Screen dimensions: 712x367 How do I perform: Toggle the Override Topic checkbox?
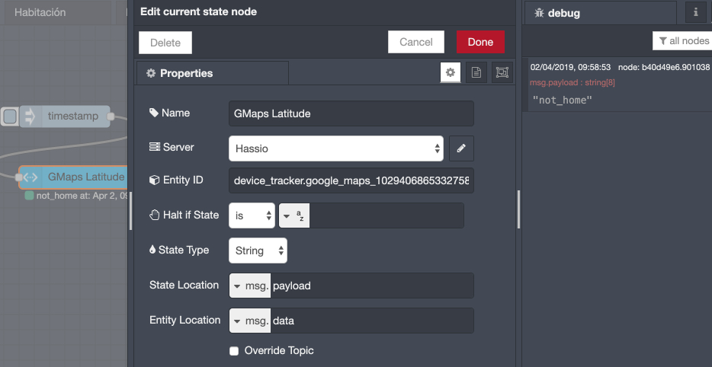coord(234,351)
